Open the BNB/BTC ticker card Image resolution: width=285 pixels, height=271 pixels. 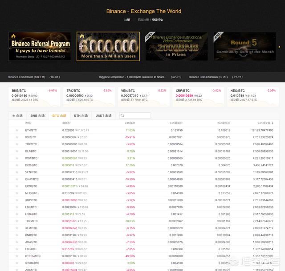pyautogui.click(x=34, y=97)
